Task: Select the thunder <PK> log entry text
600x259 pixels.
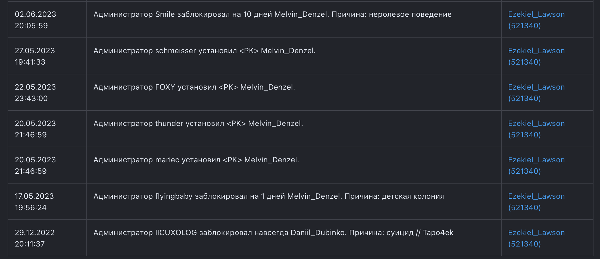Action: click(198, 124)
